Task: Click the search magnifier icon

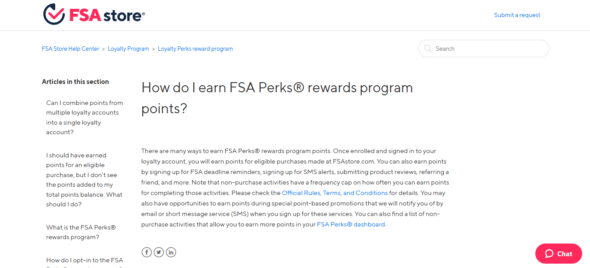Action: (428, 49)
